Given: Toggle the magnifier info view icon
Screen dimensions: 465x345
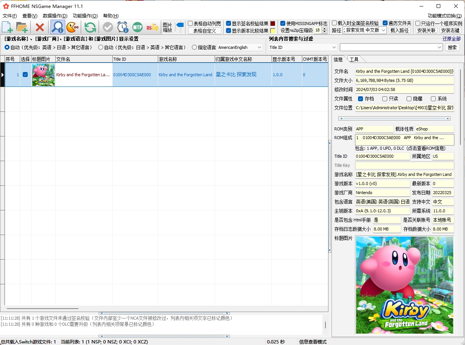Looking at the screenshot, I should coord(58,27).
